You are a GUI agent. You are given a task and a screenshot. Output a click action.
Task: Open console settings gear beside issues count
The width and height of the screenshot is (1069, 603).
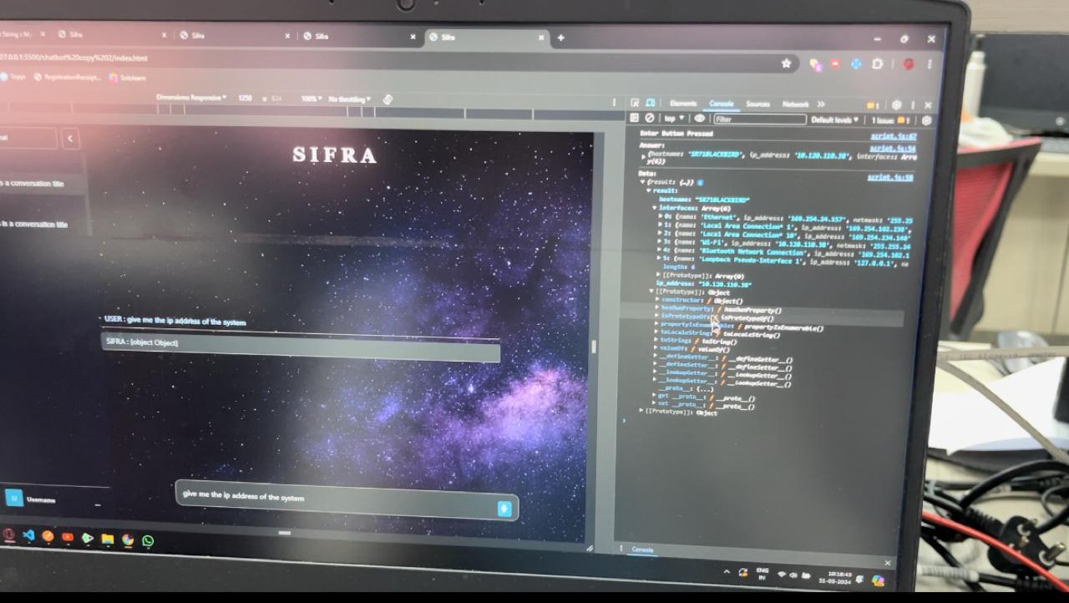tap(926, 120)
